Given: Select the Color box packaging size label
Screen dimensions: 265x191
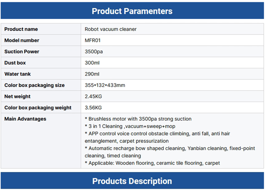Looking at the screenshot, I should (34, 85).
